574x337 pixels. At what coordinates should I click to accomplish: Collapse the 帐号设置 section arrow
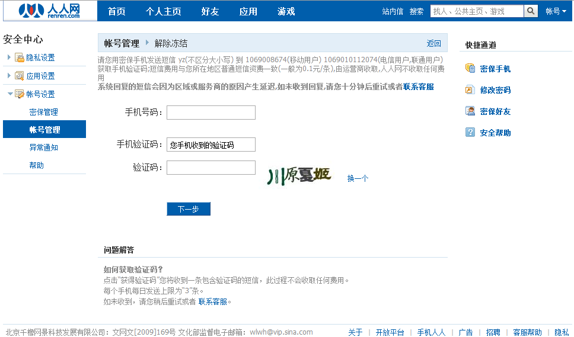pyautogui.click(x=9, y=94)
